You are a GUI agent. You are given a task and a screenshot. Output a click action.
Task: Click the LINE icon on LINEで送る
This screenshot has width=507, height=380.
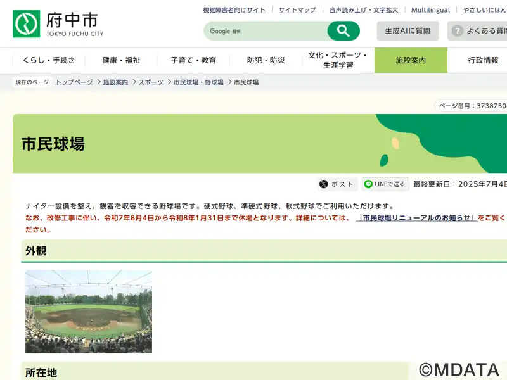[x=368, y=184]
